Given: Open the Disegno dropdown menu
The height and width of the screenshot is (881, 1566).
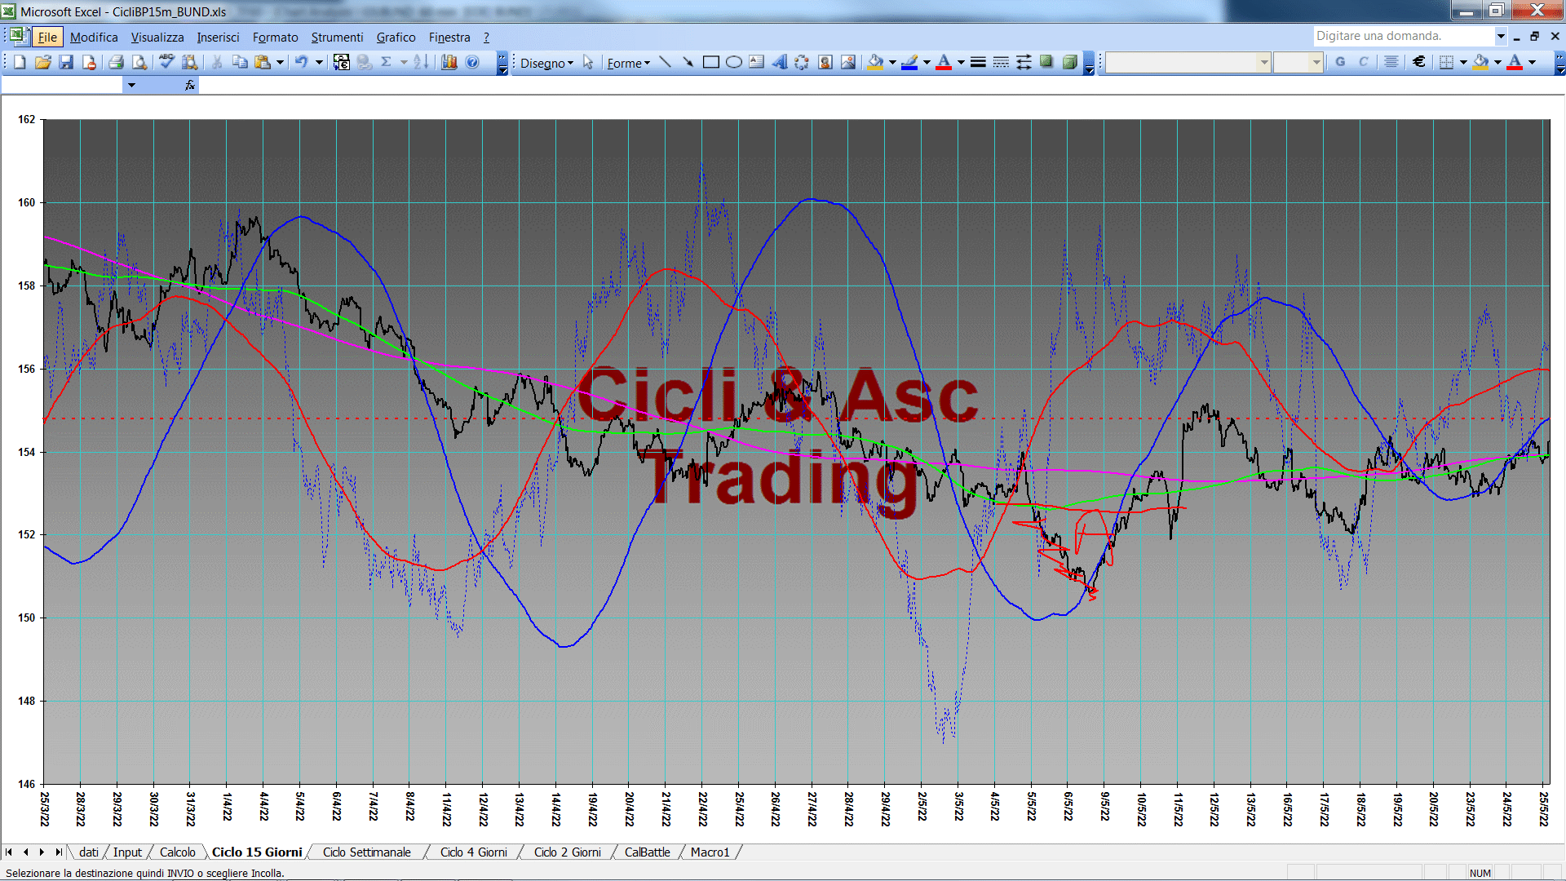Looking at the screenshot, I should coord(546,63).
